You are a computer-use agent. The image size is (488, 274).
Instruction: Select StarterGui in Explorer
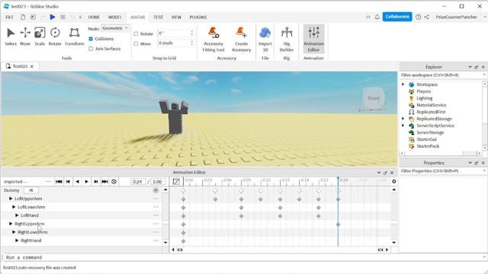(x=426, y=139)
